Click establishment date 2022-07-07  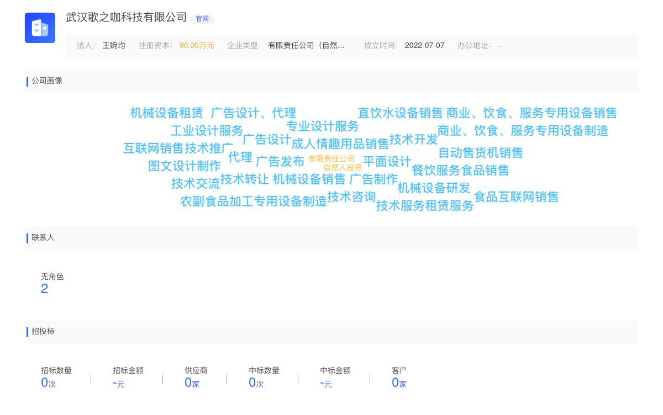pos(424,45)
